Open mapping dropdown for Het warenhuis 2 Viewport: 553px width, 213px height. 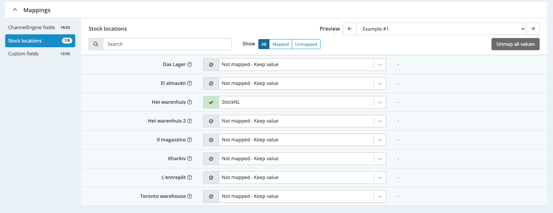(x=302, y=121)
